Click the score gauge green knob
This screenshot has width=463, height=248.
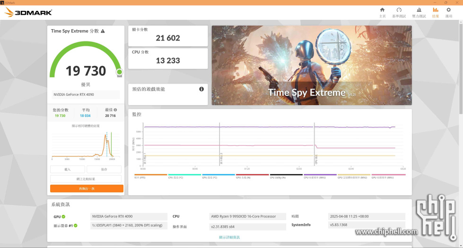point(119,72)
